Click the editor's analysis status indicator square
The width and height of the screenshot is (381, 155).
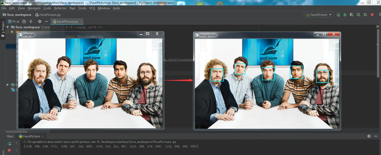pyautogui.click(x=378, y=27)
